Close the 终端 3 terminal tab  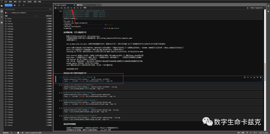pos(97,5)
